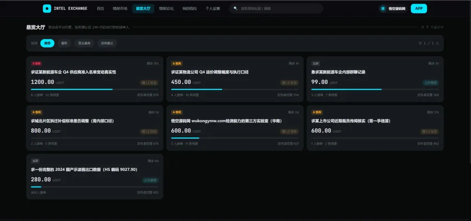Click the progress bar on the 450.00 bounty
Viewport: 471px width, 221px height.
click(x=235, y=89)
